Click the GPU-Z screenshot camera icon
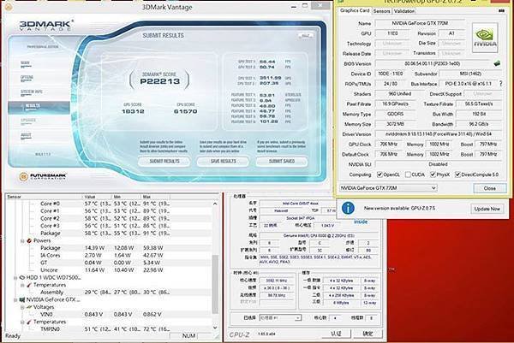This screenshot has width=514, height=343. click(501, 11)
